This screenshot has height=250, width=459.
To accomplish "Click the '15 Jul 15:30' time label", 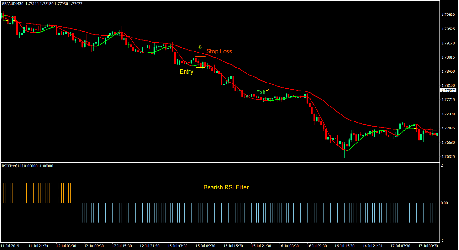I will (233, 246).
